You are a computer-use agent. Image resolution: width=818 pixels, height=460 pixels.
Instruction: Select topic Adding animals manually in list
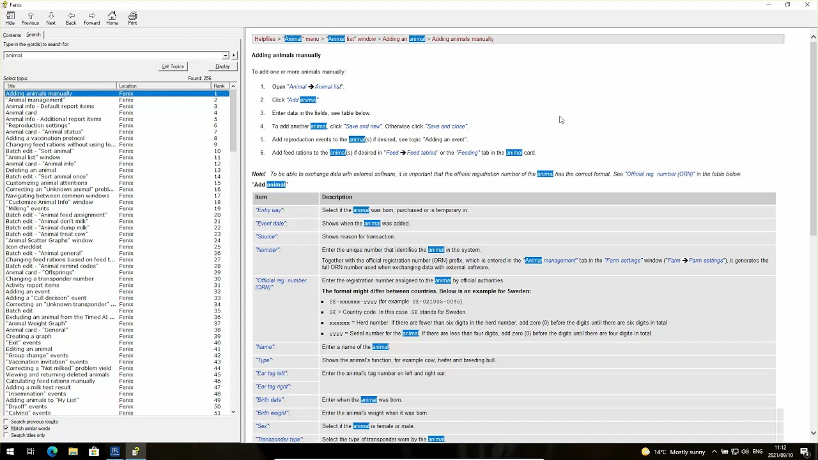pyautogui.click(x=39, y=93)
